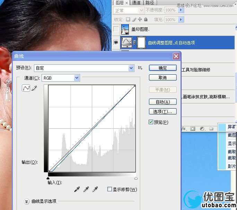The width and height of the screenshot is (237, 210).
Task: Click the 选项(T)... button
Action: click(163, 111)
